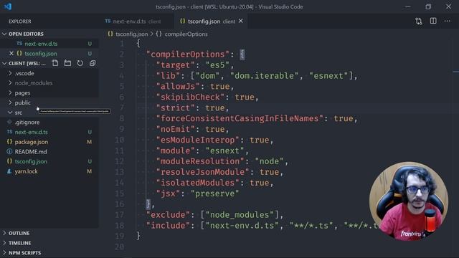The image size is (459, 258).
Task: Collapse the Open Editors section
Action: click(x=4, y=34)
